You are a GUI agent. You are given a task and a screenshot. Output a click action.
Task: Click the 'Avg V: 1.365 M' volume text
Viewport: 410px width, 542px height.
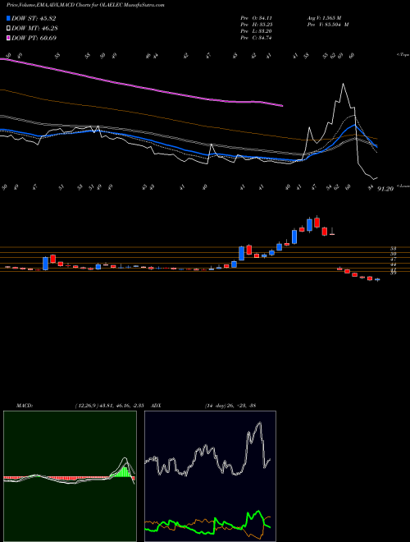(324, 18)
